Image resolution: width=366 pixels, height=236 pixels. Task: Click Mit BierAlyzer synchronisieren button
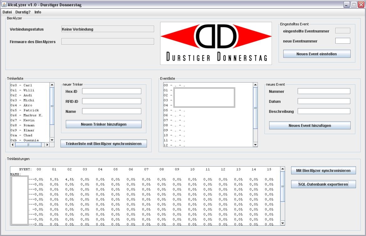pyautogui.click(x=323, y=170)
